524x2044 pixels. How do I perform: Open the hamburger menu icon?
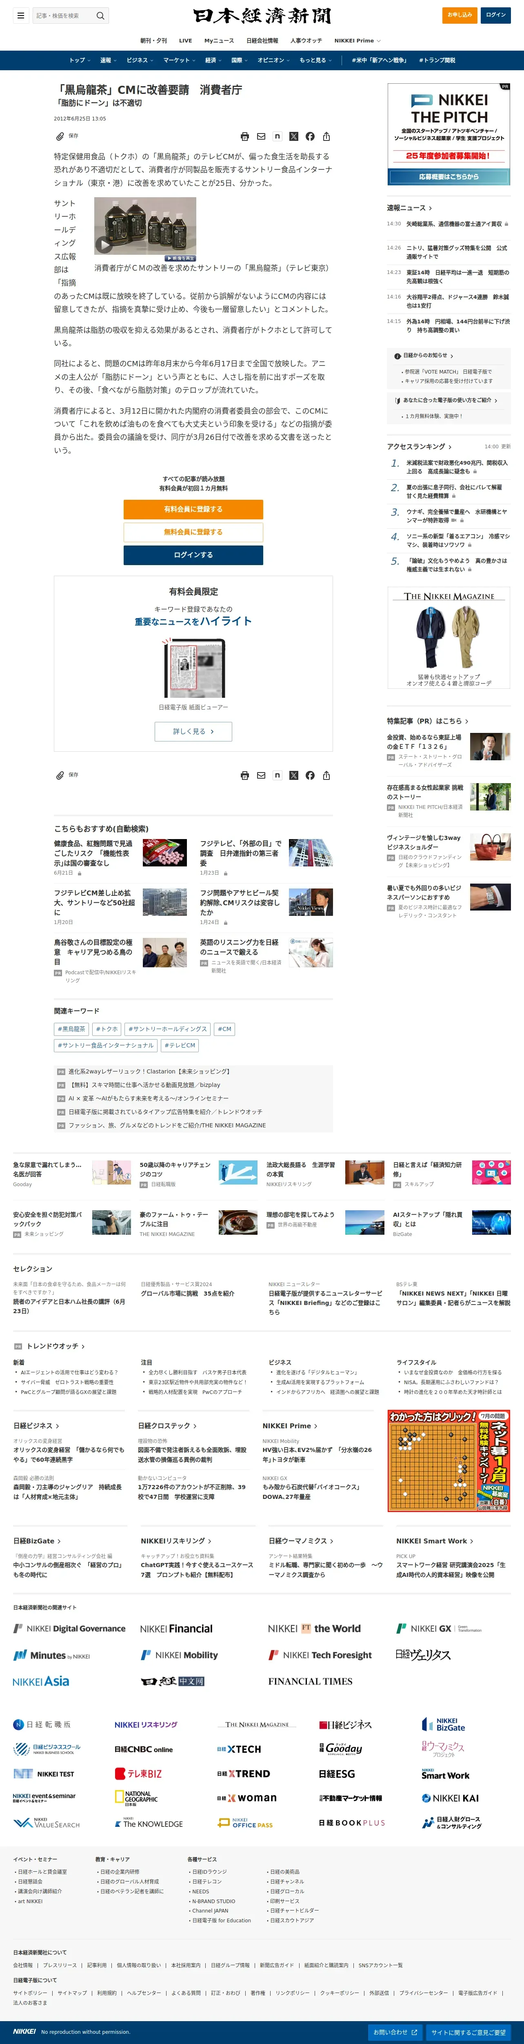[x=21, y=15]
